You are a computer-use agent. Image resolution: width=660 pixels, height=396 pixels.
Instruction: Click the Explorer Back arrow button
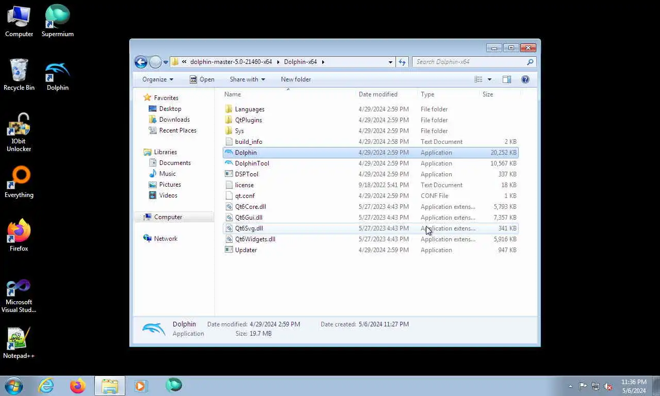[141, 62]
